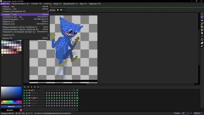
Task: Go to first frame of animation
Action: point(25,87)
